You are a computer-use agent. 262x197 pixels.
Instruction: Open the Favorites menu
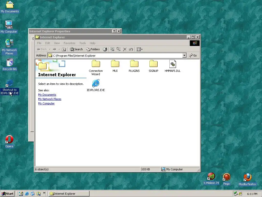point(70,43)
